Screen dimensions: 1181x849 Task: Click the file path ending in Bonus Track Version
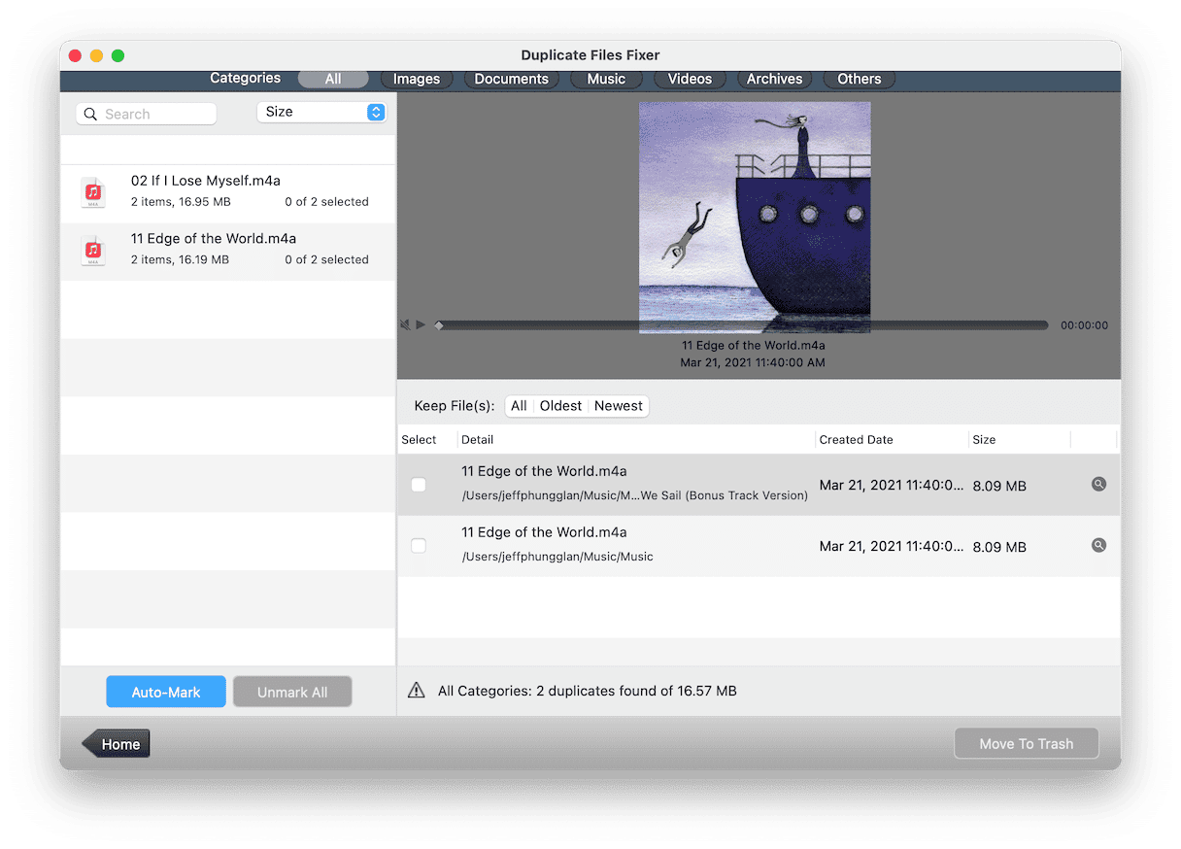[634, 495]
